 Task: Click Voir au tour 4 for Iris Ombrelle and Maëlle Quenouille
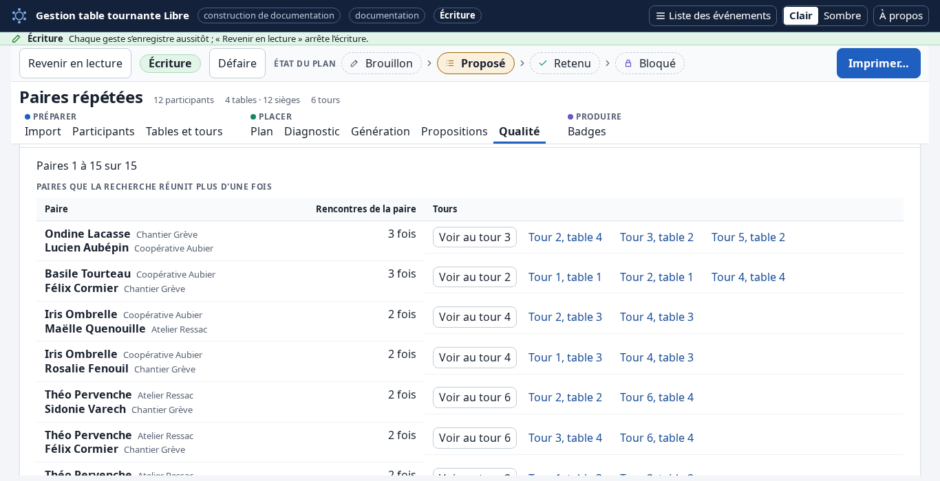(x=475, y=317)
